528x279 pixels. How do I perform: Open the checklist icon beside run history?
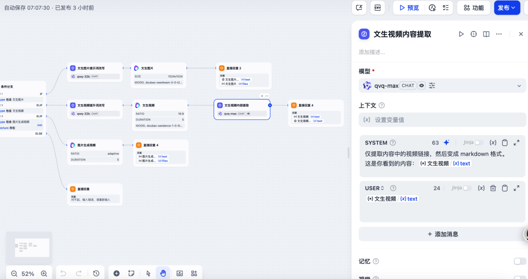pos(445,8)
